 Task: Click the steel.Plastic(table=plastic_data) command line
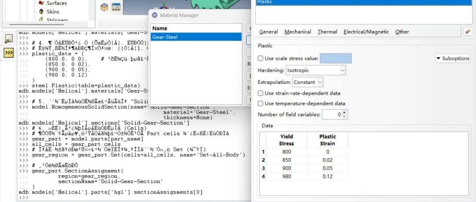pos(86,86)
